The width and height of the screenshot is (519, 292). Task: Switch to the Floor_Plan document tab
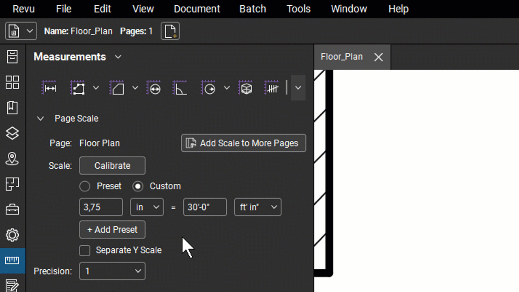click(x=342, y=57)
